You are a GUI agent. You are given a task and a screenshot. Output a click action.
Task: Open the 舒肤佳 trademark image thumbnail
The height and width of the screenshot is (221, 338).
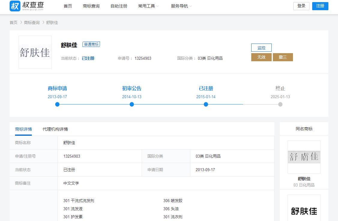(x=35, y=52)
